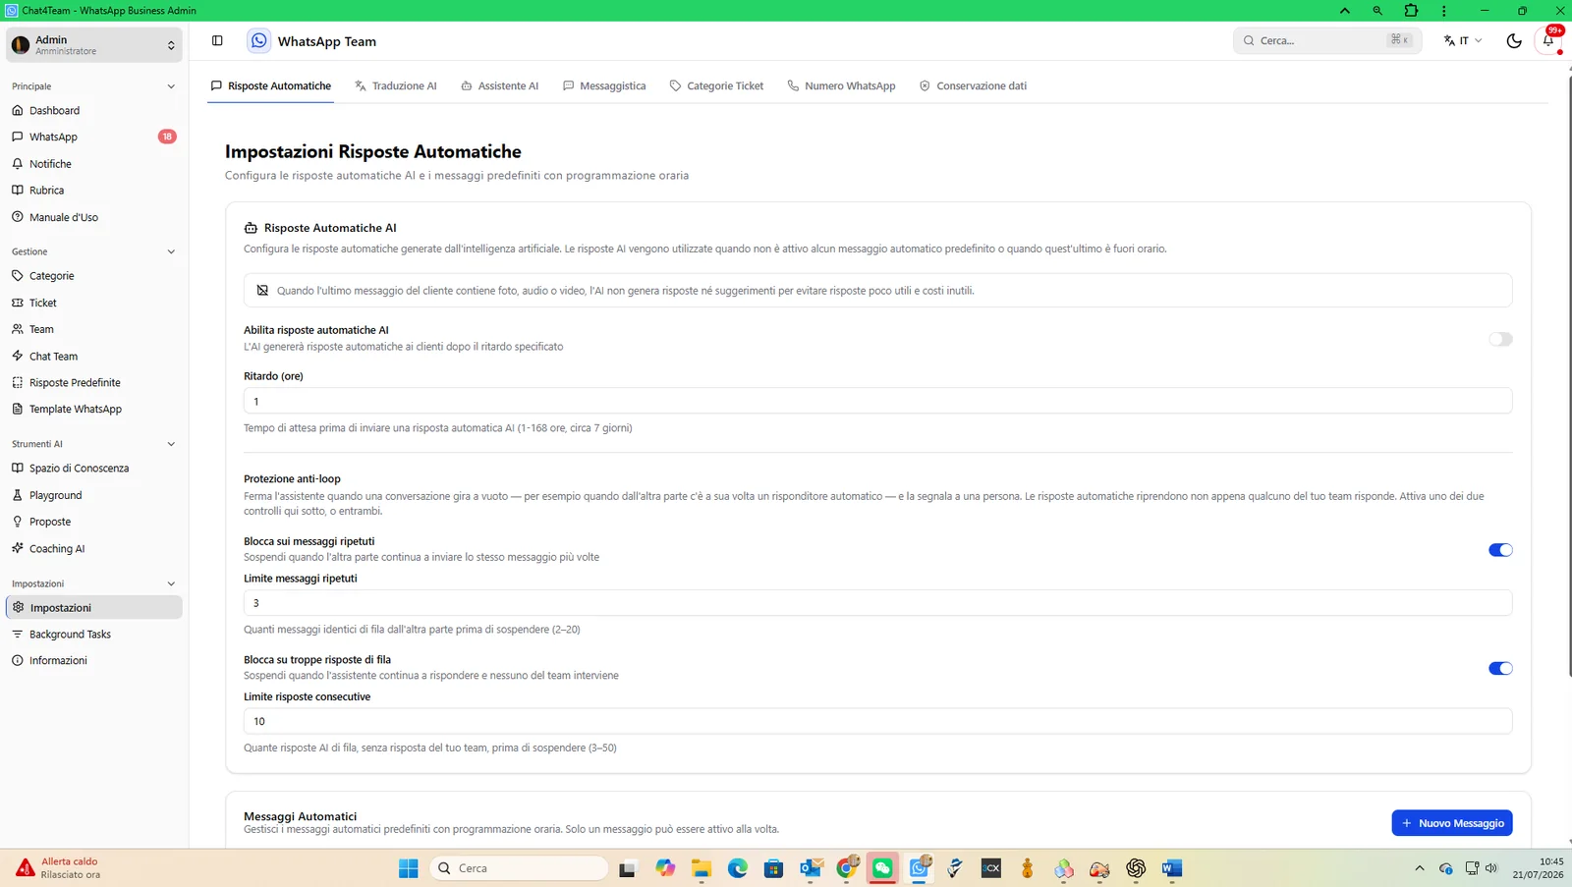This screenshot has height=887, width=1572.
Task: Toggle the sidebar panel icon
Action: (217, 40)
